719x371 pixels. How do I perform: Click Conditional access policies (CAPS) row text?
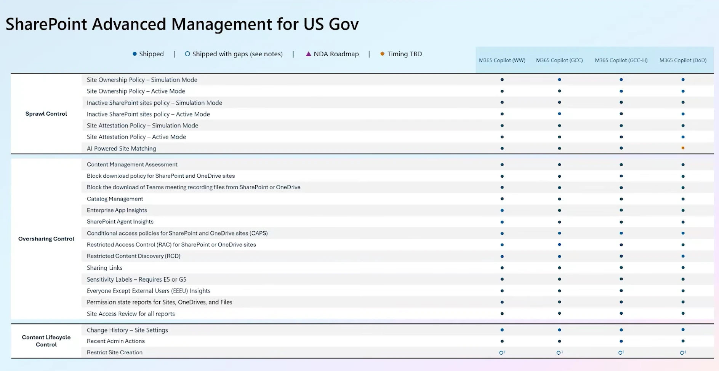pos(177,233)
